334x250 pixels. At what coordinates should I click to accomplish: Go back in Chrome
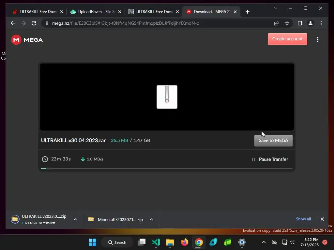13,23
